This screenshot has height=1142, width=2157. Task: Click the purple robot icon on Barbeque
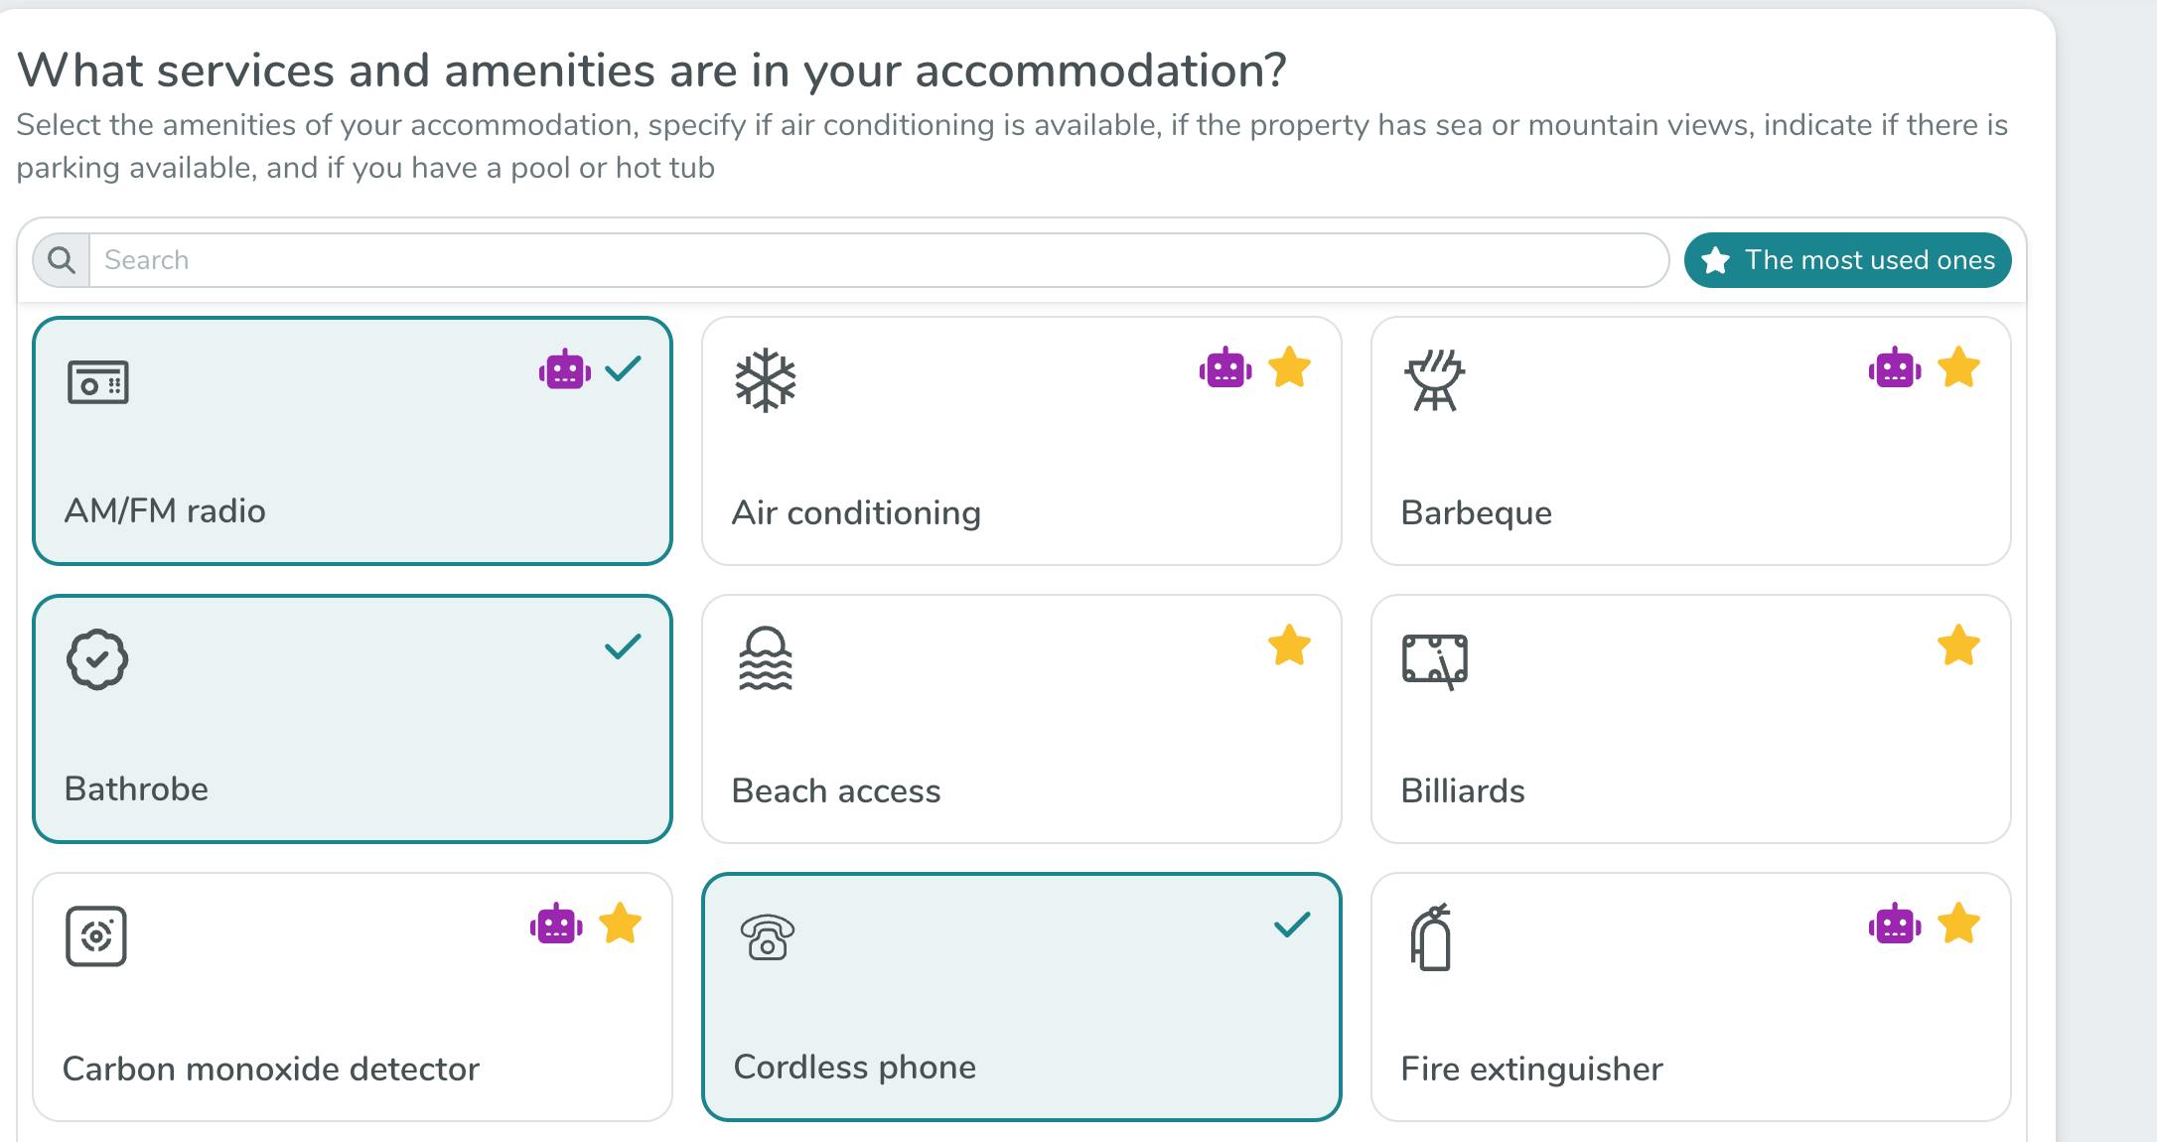coord(1894,368)
